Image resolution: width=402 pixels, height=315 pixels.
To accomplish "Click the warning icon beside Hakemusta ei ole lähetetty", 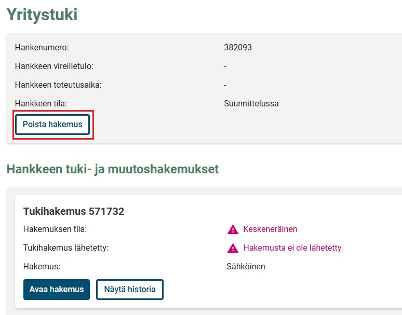I will tap(232, 248).
